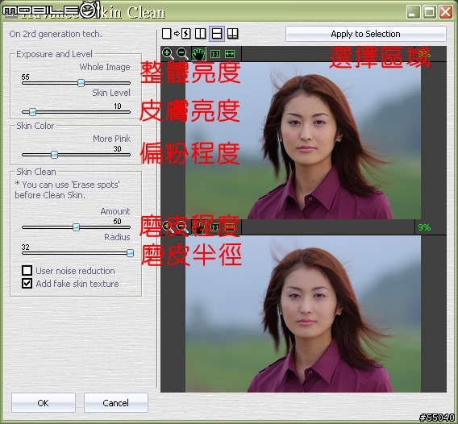Click the 'Skin Clean' group label
458x424 pixels.
tap(36, 172)
